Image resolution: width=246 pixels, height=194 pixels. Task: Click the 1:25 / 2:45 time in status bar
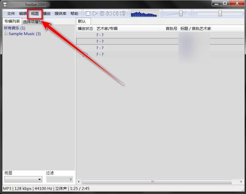pos(80,189)
